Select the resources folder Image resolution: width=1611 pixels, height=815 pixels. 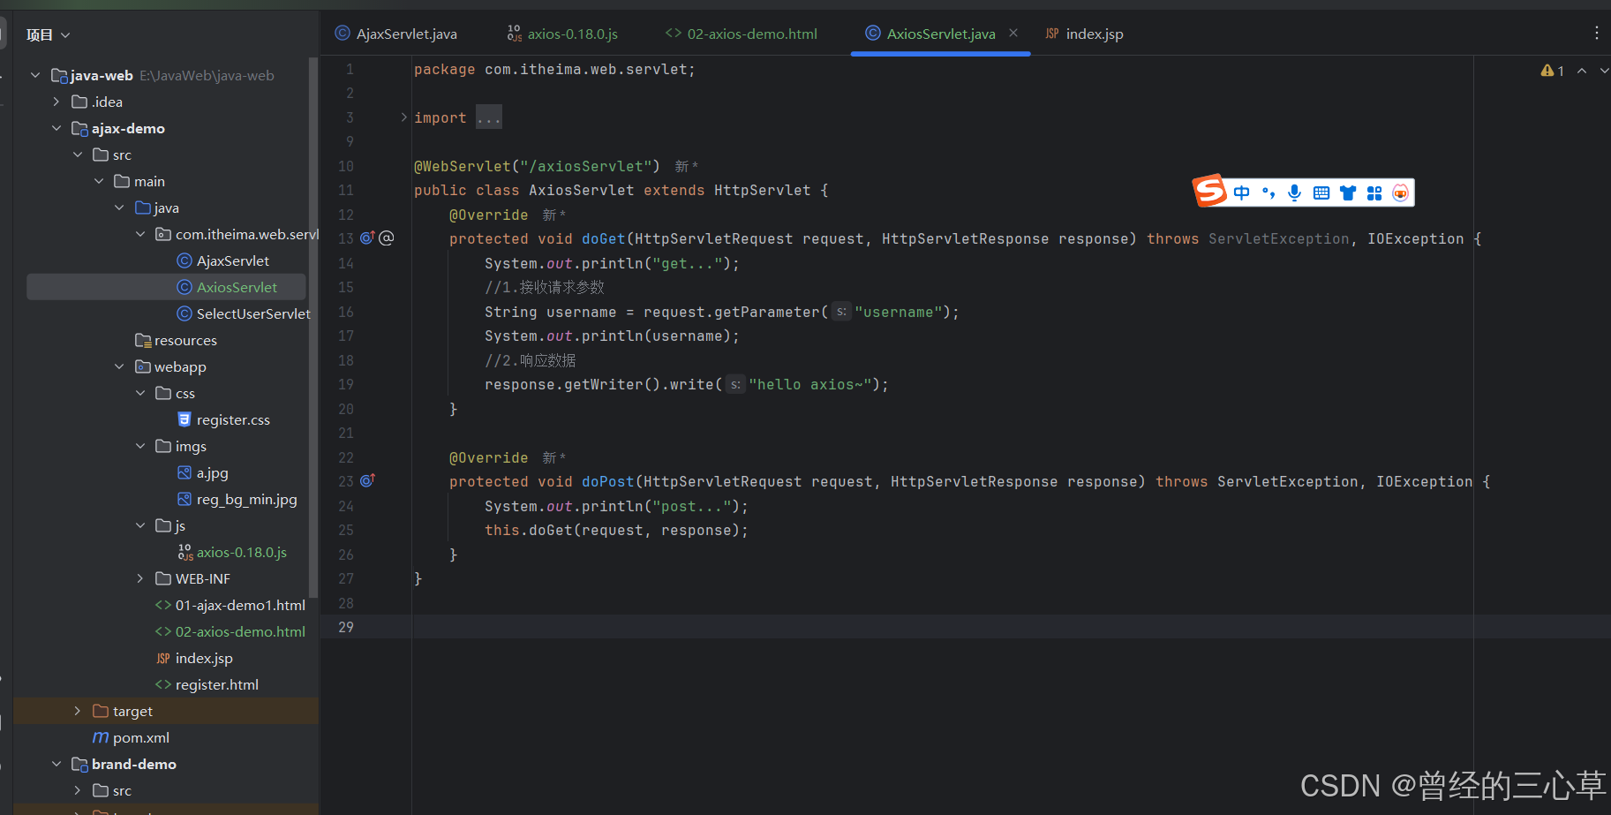[x=176, y=340]
